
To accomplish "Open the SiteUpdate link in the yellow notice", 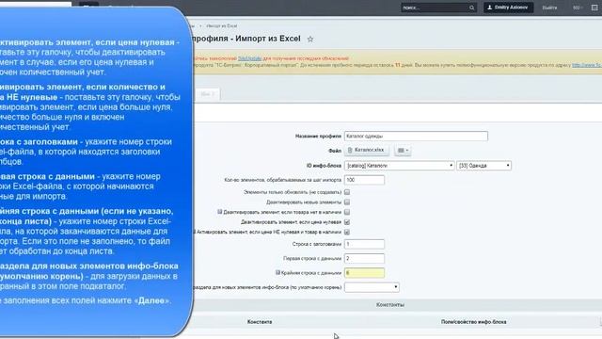I will [x=249, y=58].
